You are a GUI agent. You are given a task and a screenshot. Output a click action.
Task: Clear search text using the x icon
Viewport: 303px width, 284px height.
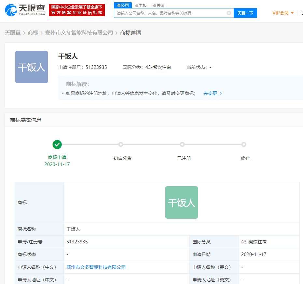(229, 13)
